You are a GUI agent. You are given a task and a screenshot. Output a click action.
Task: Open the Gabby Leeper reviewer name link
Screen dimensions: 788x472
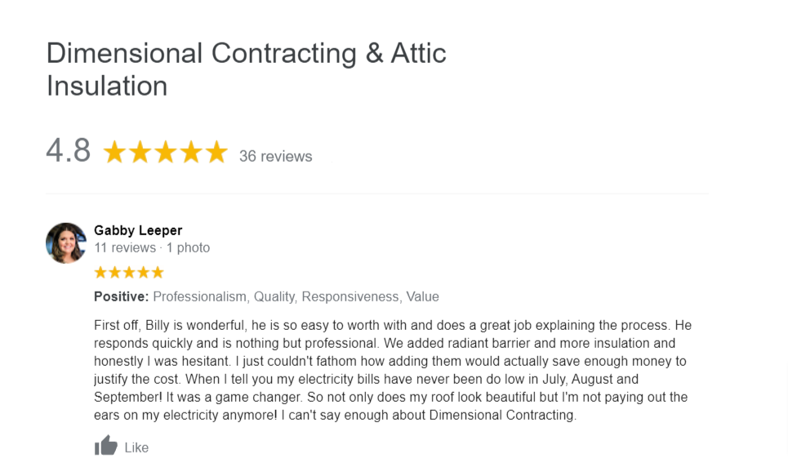(x=138, y=230)
